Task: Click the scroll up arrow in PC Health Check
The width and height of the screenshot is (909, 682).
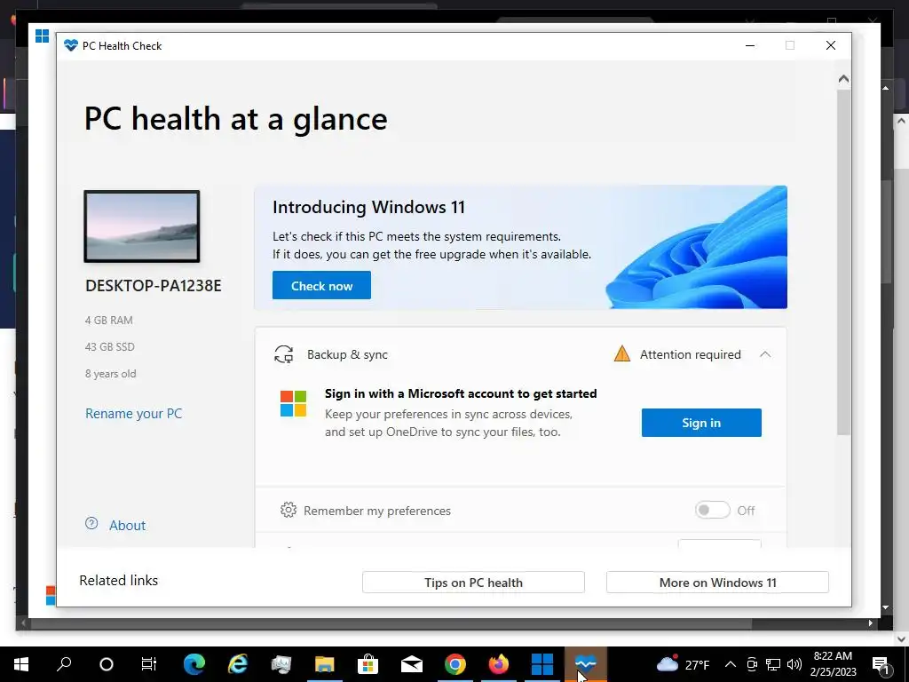Action: click(x=844, y=78)
